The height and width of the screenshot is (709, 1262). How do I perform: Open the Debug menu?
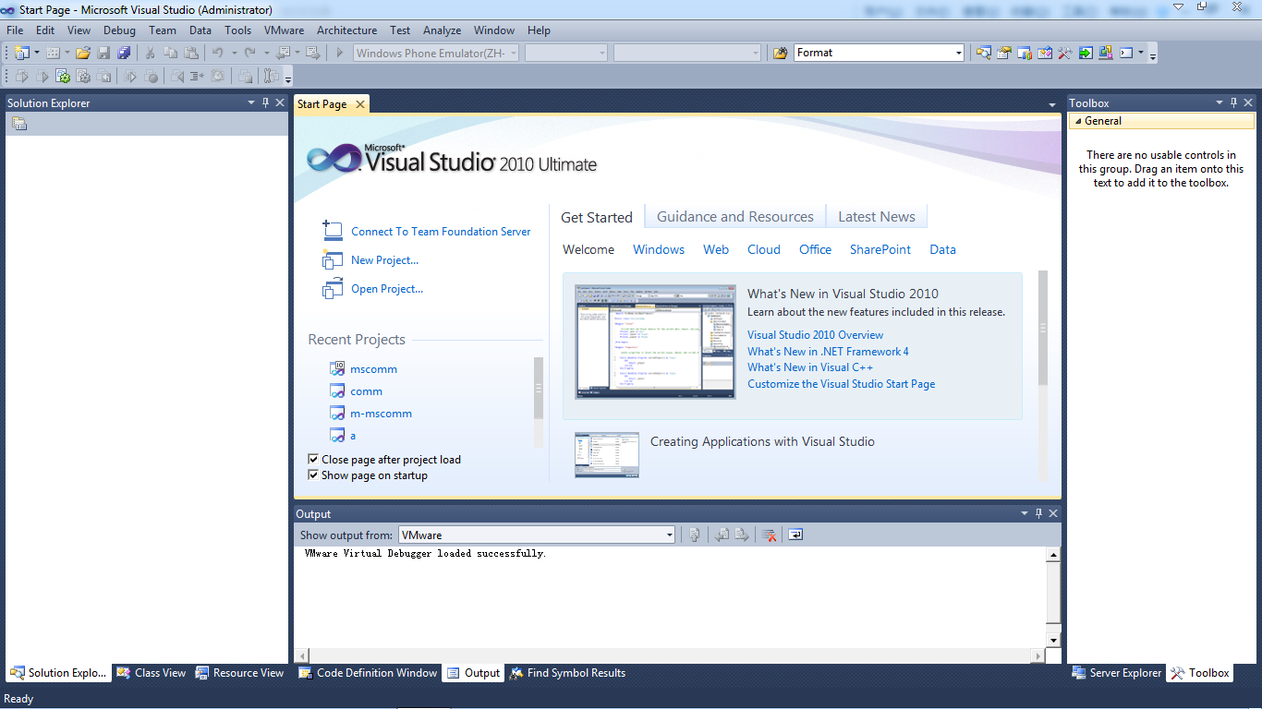point(119,30)
